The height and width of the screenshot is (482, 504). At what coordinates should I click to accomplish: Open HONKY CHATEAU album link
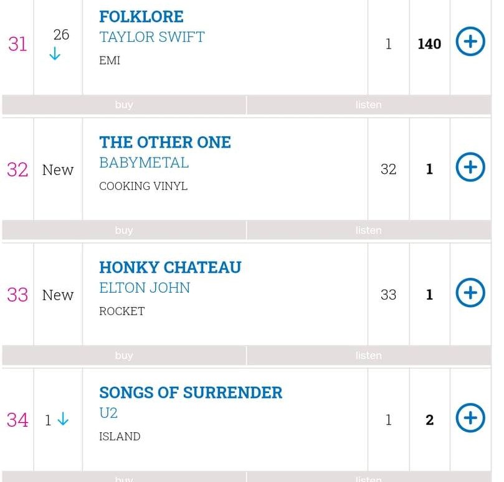click(x=170, y=267)
